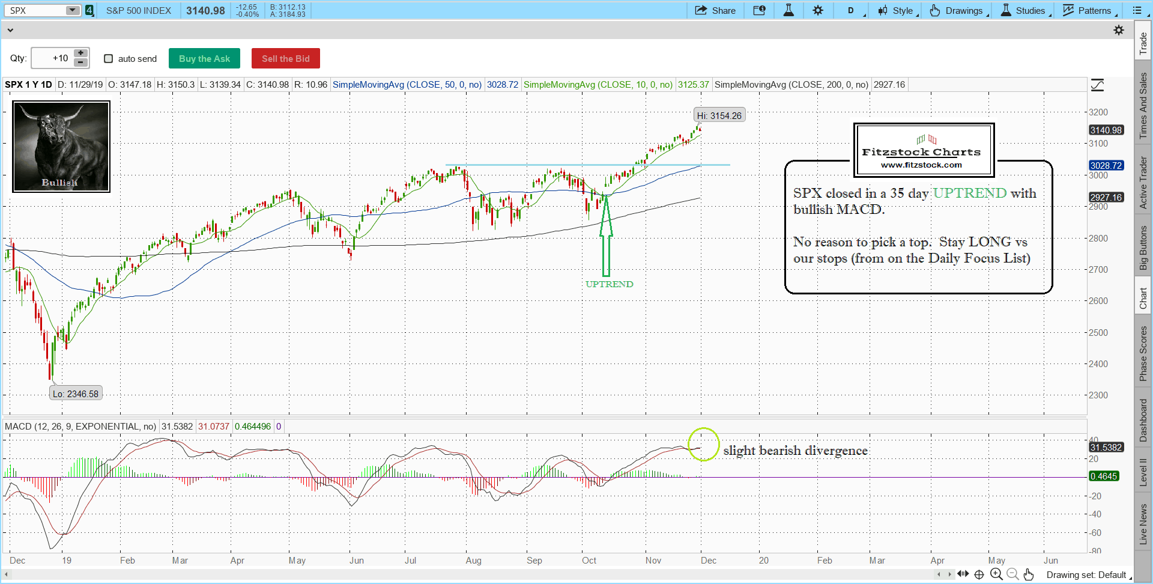This screenshot has width=1153, height=584.
Task: Open the Drawing set: Default dropdown
Action: (x=1088, y=575)
